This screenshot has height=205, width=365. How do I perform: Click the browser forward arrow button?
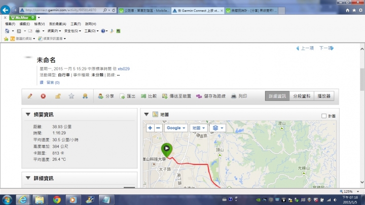tap(14, 10)
